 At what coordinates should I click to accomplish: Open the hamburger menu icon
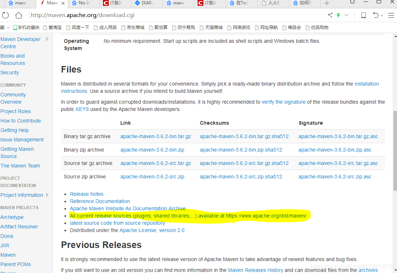[391, 15]
